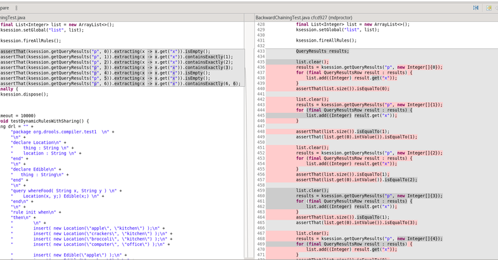Click assertThat line ending containsExactly(3)
498x260 pixels.
pyautogui.click(x=116, y=68)
